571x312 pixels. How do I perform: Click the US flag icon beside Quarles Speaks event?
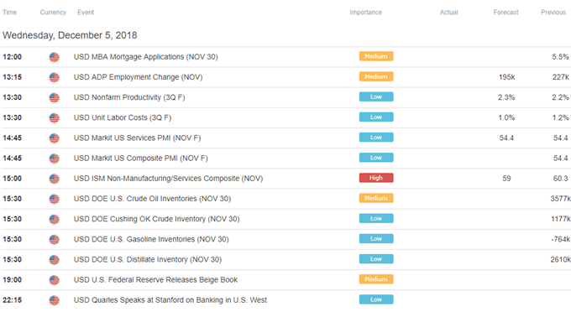point(55,300)
